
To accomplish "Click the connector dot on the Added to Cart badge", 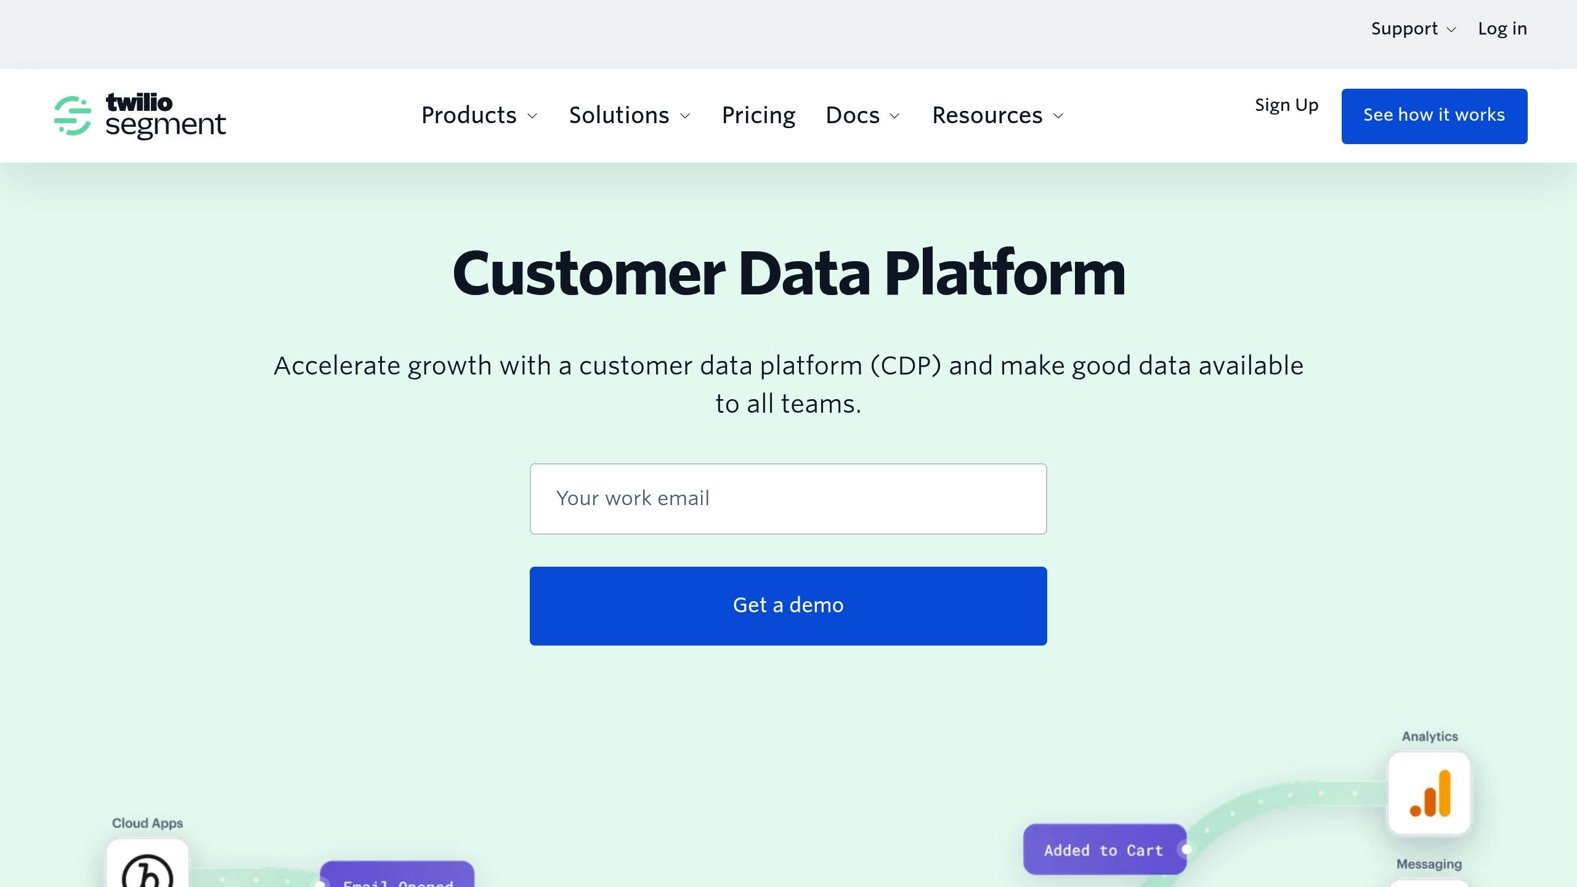I will coord(1186,849).
